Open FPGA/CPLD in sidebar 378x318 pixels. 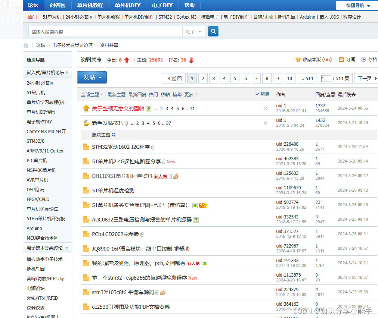[x=38, y=199]
